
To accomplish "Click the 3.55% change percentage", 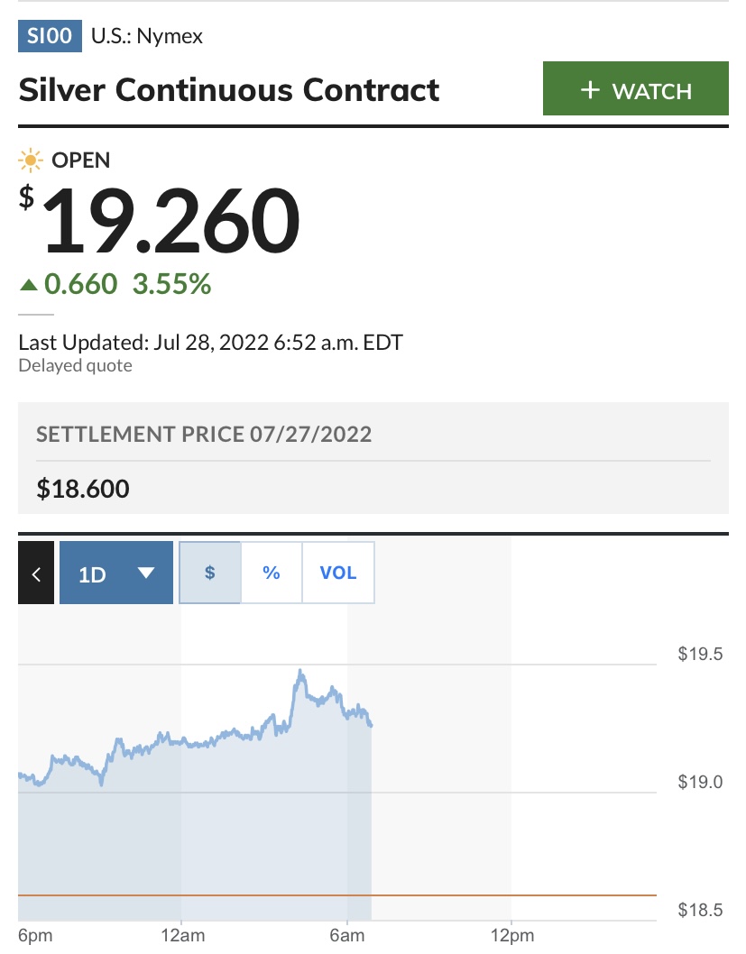I will (172, 285).
